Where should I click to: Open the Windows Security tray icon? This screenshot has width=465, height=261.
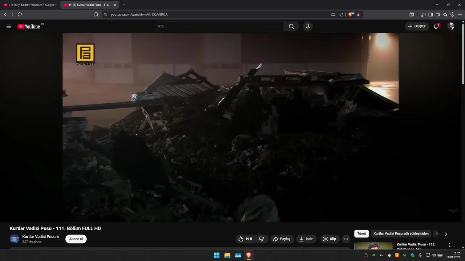(412, 255)
